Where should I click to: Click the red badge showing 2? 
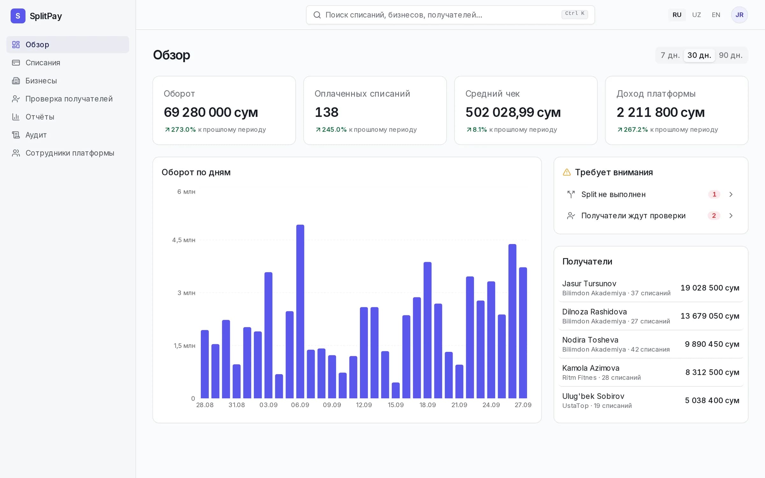click(714, 216)
